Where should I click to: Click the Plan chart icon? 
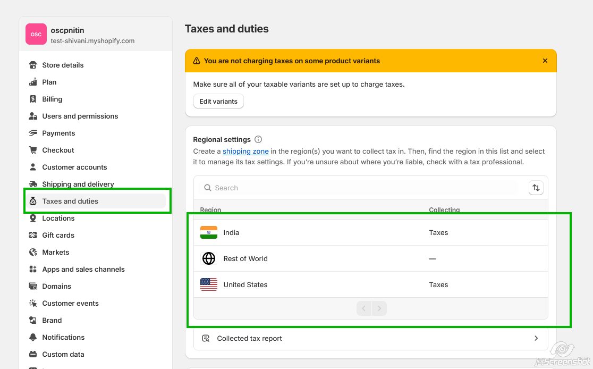[33, 82]
